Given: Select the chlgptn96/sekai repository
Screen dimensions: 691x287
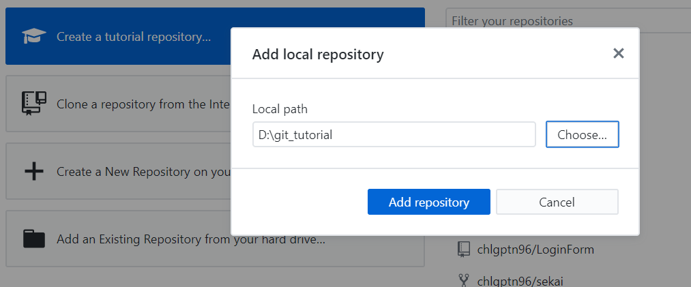Looking at the screenshot, I should 520,281.
